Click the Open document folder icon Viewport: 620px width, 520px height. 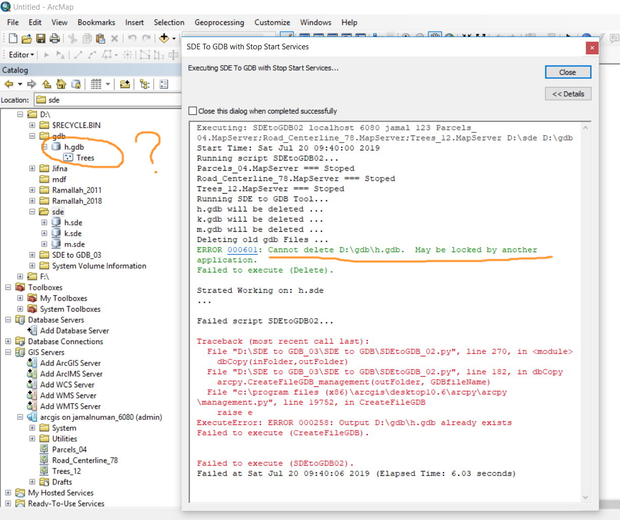[27, 38]
